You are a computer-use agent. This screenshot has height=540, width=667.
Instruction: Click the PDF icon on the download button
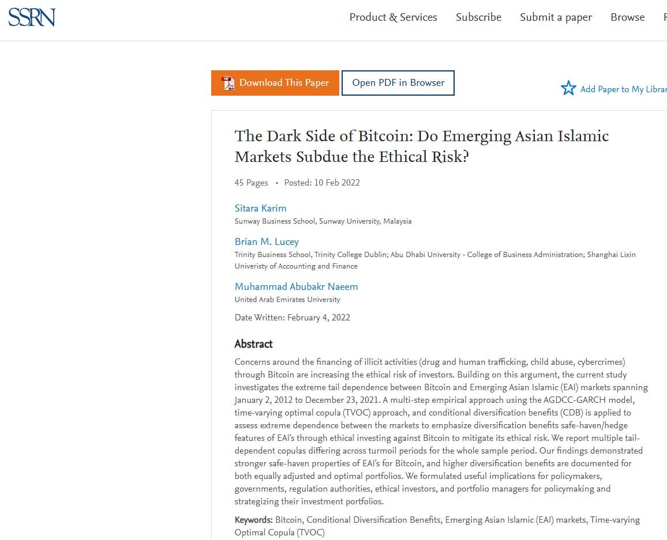228,83
